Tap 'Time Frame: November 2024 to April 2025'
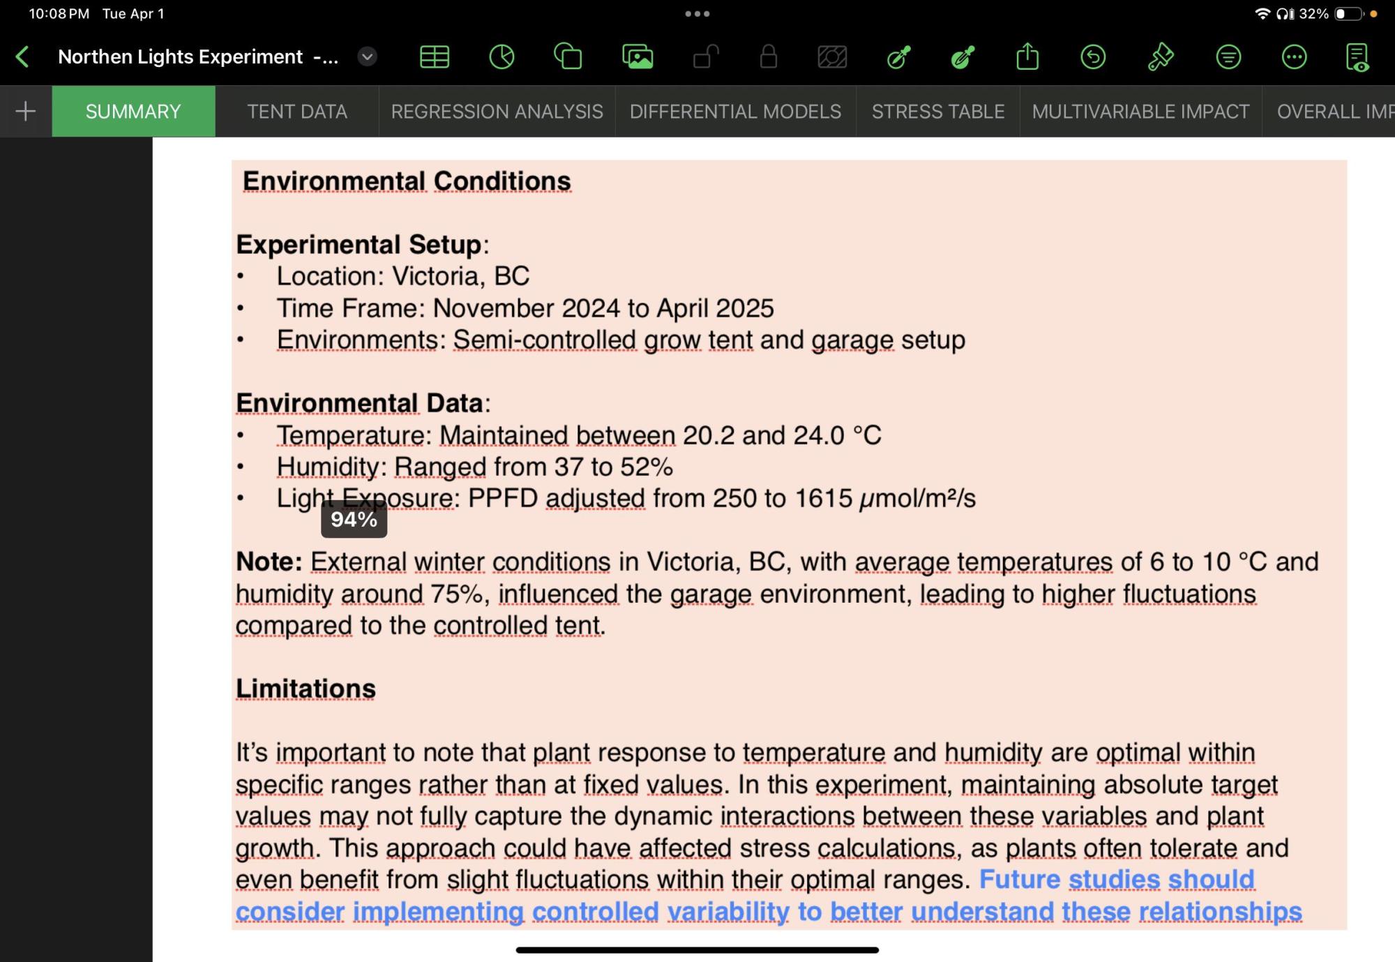The image size is (1395, 962). [x=525, y=308]
